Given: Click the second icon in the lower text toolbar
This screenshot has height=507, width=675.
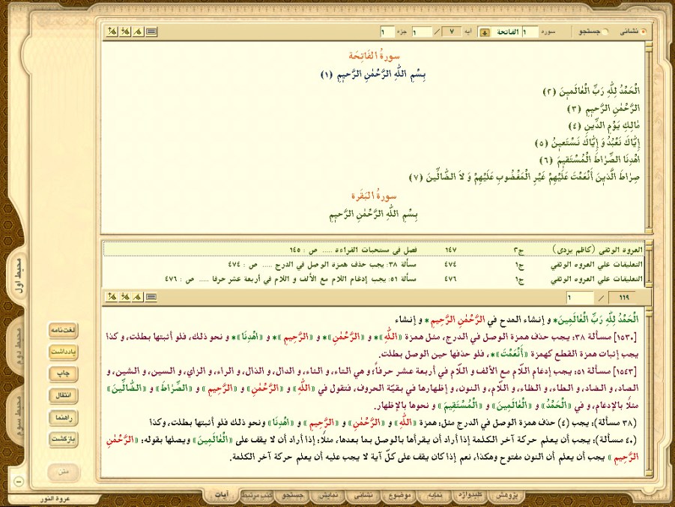Looking at the screenshot, I should [125, 298].
